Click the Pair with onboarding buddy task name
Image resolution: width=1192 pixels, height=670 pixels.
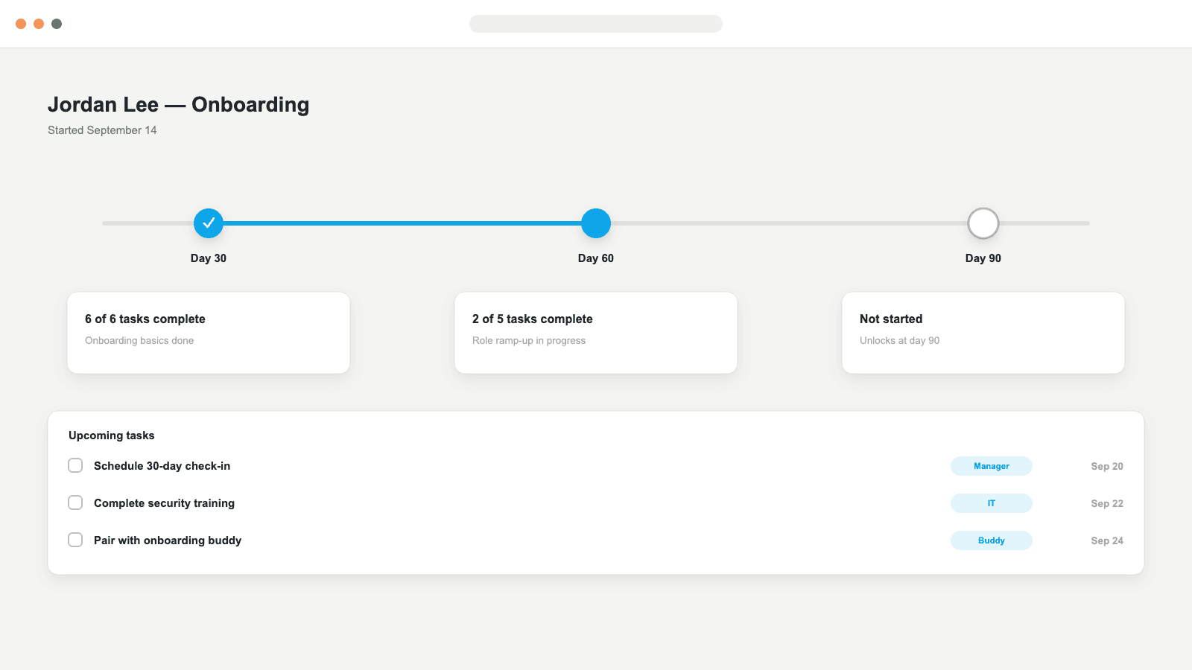[x=168, y=540]
